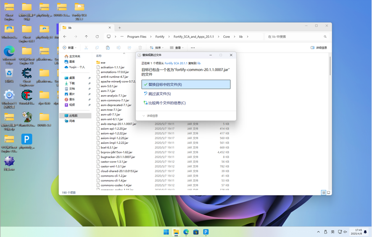Open the View dropdown in the Explorer toolbar

177,47
